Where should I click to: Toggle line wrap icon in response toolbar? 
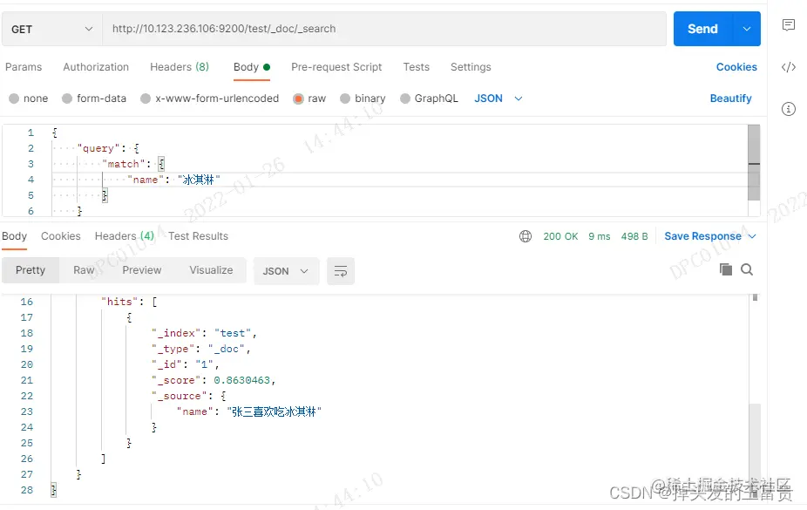[340, 271]
